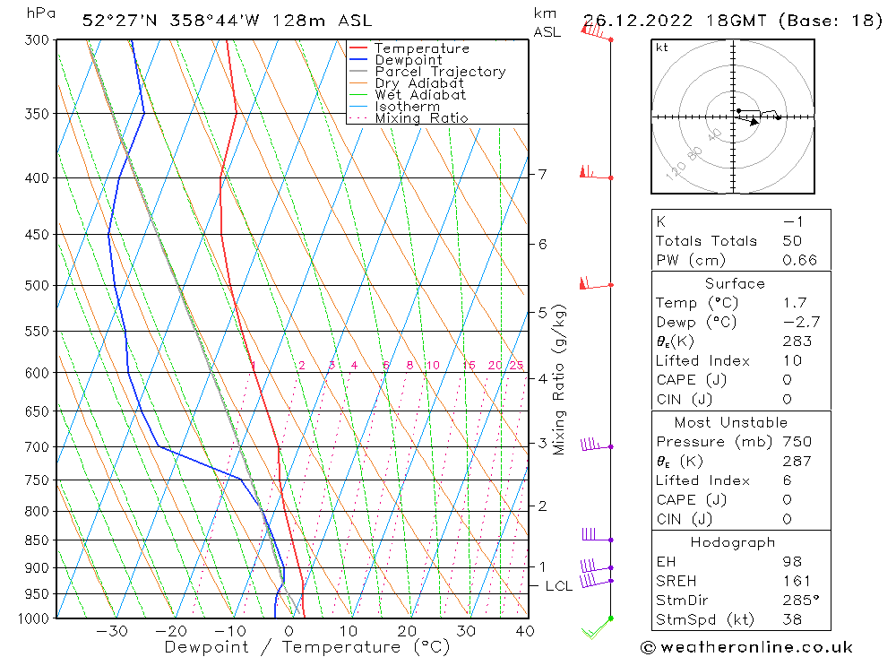Select the 'Dewpoint' legend label
896x657 pixels.
[409, 60]
